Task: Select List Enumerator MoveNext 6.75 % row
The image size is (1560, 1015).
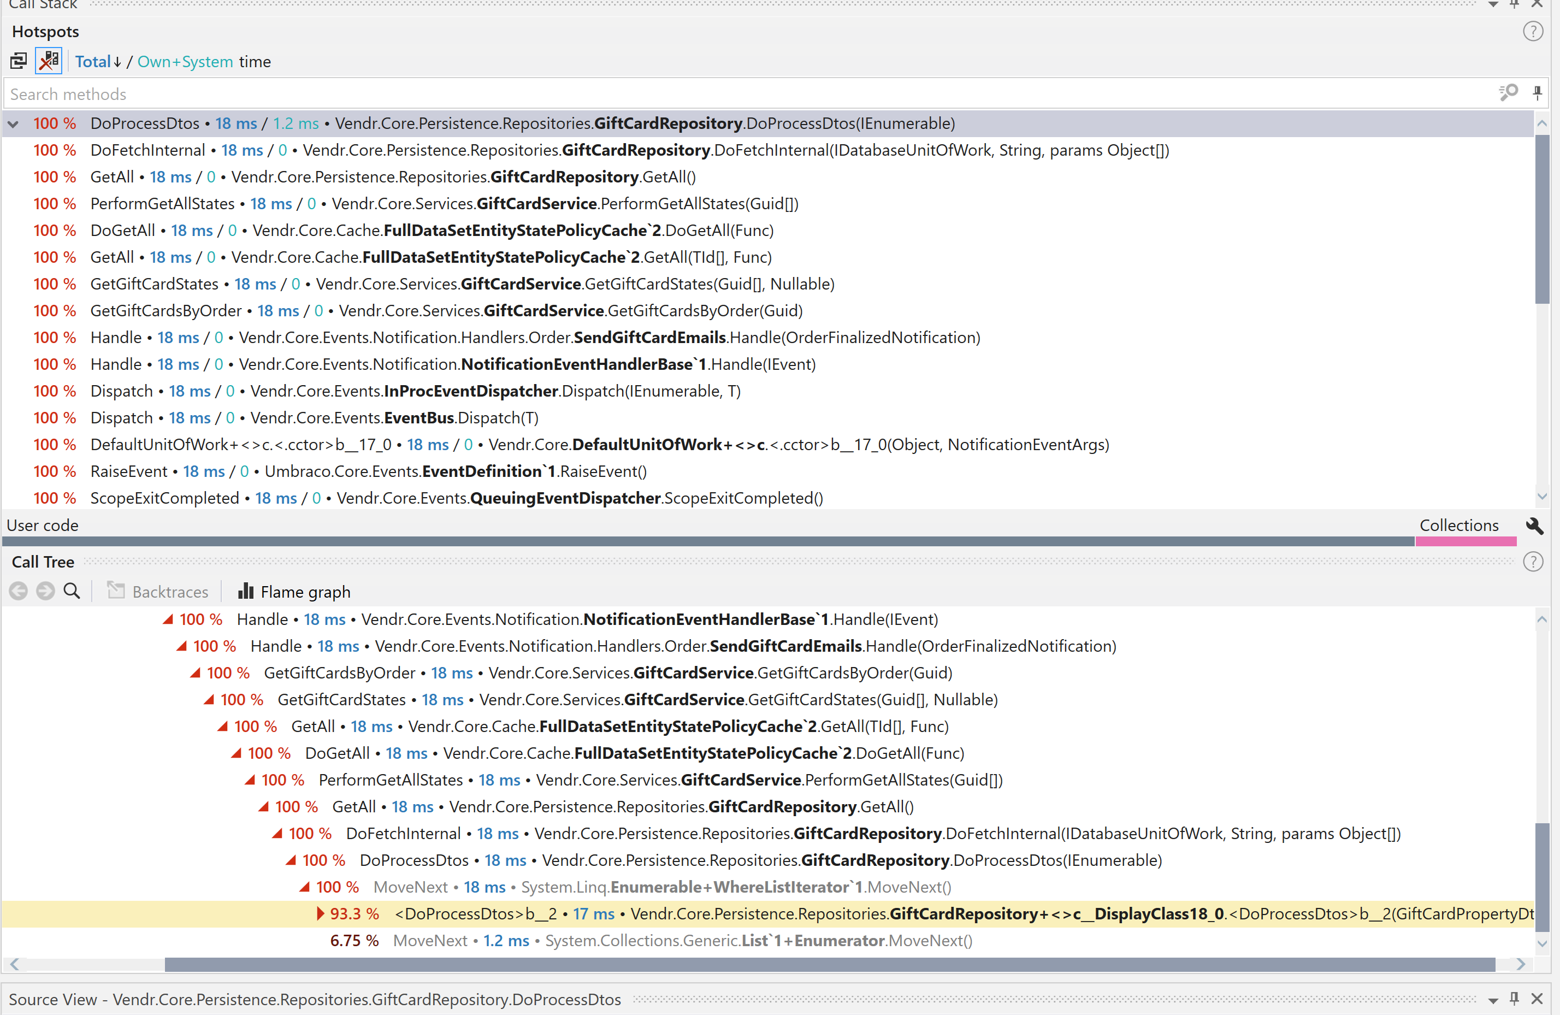Action: pyautogui.click(x=767, y=940)
